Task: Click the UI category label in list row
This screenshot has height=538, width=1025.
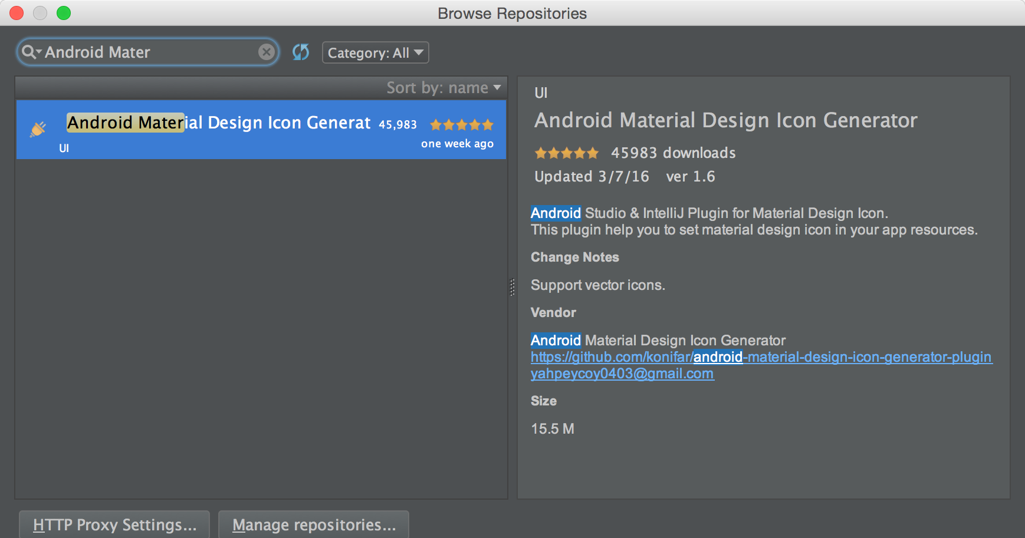Action: pos(64,148)
